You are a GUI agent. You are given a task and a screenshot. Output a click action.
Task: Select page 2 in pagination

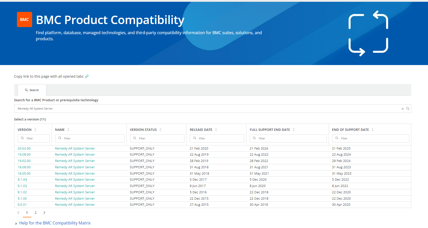(x=35, y=213)
